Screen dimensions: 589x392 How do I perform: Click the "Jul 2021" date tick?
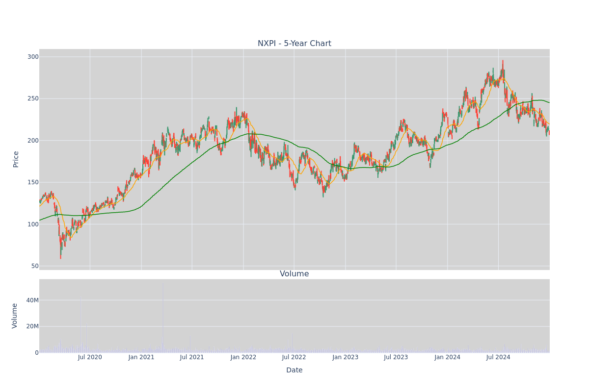pos(192,357)
